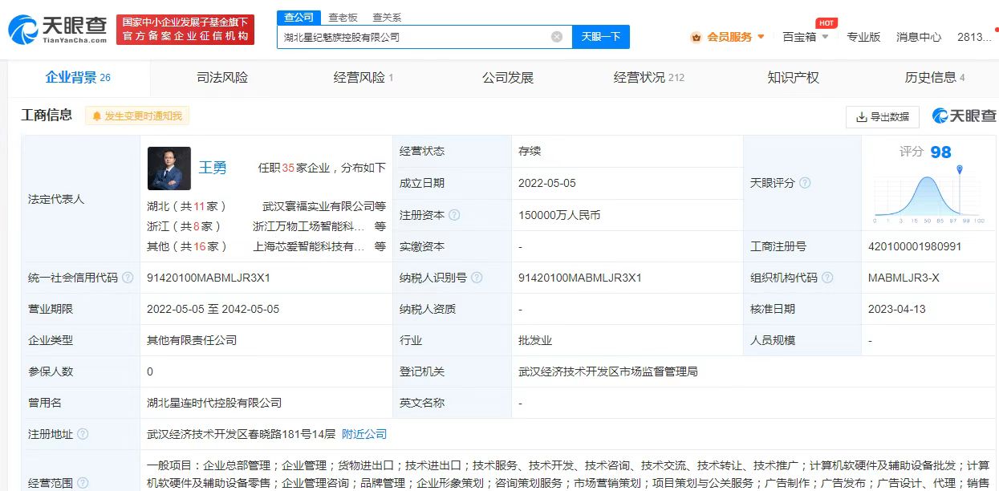The height and width of the screenshot is (491, 999).
Task: Click the former name 湖北星连时代控股有限公司
Action: point(214,403)
